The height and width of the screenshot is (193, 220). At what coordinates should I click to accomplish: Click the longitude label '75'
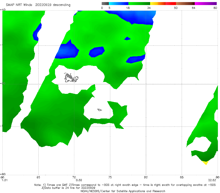[110, 177]
